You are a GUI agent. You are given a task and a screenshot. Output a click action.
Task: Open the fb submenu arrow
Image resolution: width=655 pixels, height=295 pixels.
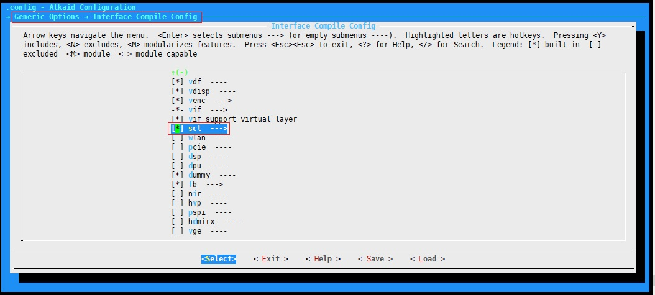click(x=214, y=184)
